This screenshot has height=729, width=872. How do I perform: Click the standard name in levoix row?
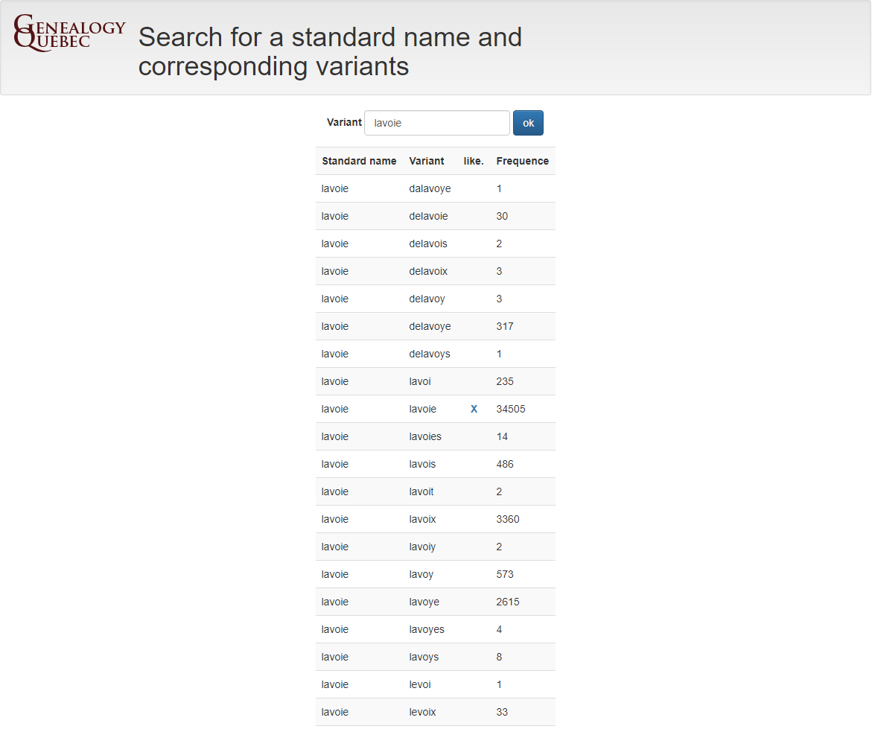coord(335,713)
